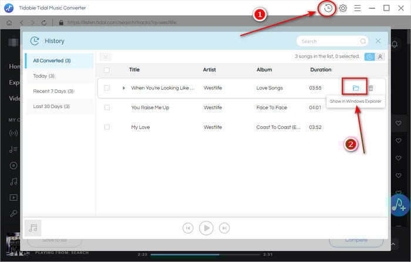Switch to sort-by-time view icon

[369, 56]
